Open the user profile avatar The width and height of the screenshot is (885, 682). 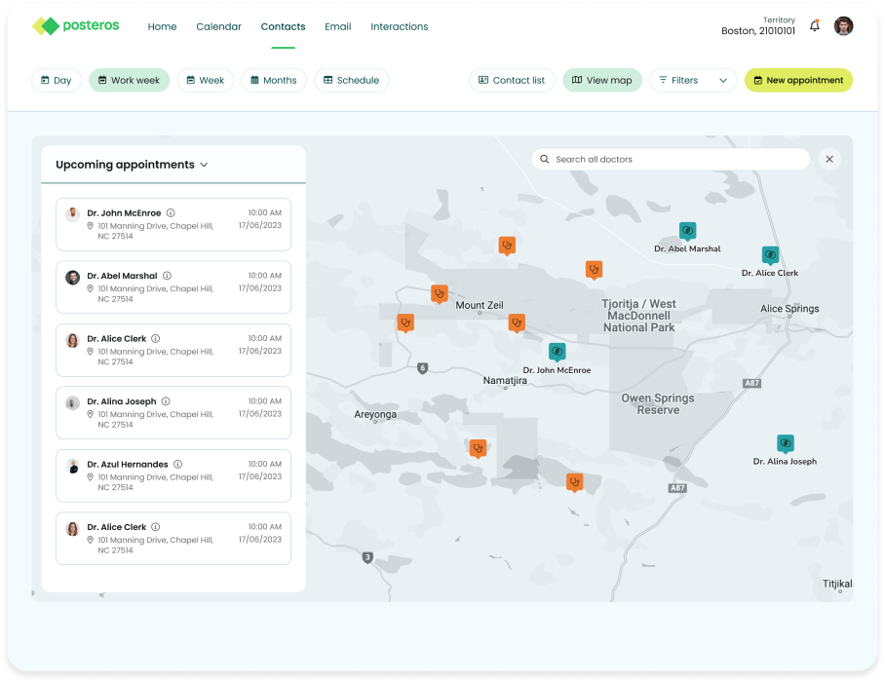843,26
